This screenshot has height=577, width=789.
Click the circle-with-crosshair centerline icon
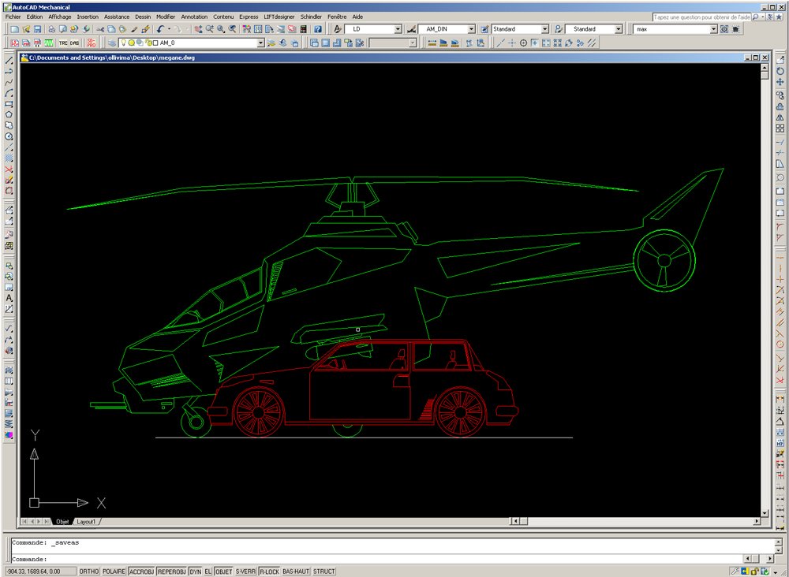click(523, 43)
